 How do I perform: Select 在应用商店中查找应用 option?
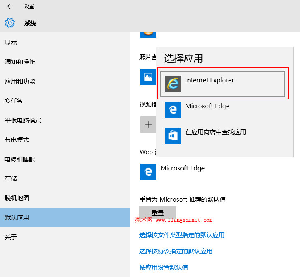pyautogui.click(x=223, y=136)
